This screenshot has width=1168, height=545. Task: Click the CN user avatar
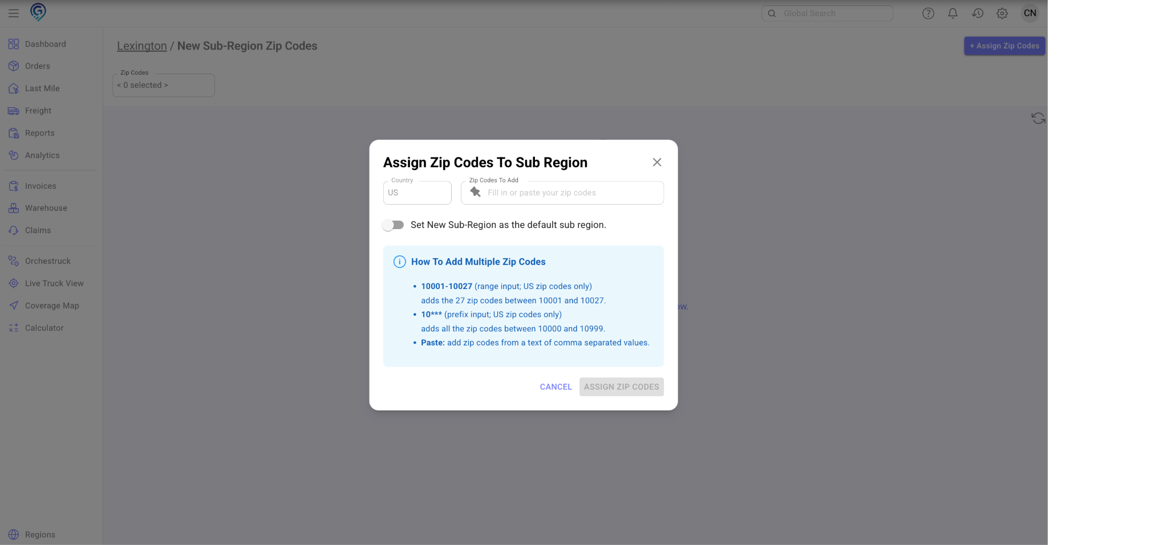coord(1029,13)
